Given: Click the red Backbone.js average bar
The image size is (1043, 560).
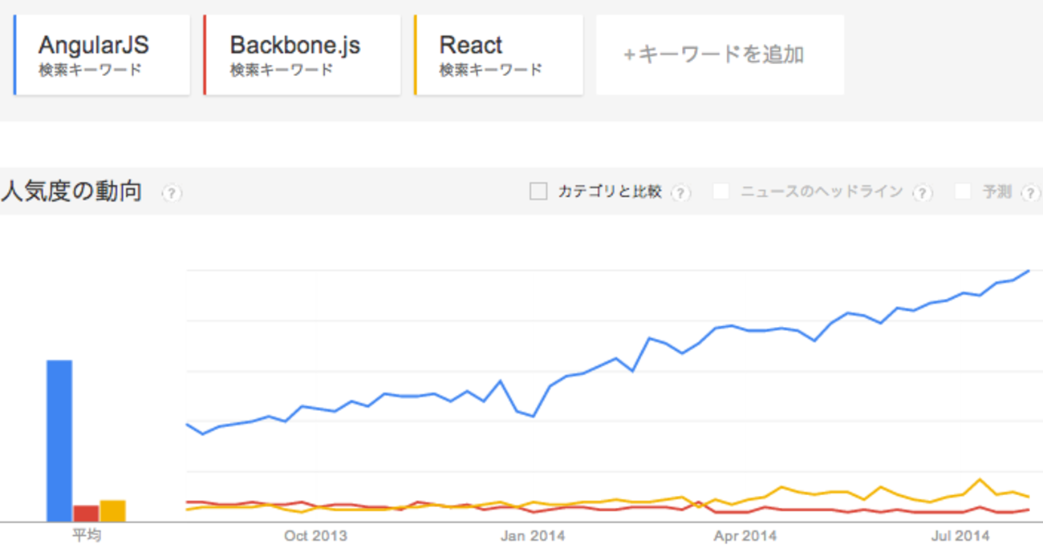Looking at the screenshot, I should [86, 513].
